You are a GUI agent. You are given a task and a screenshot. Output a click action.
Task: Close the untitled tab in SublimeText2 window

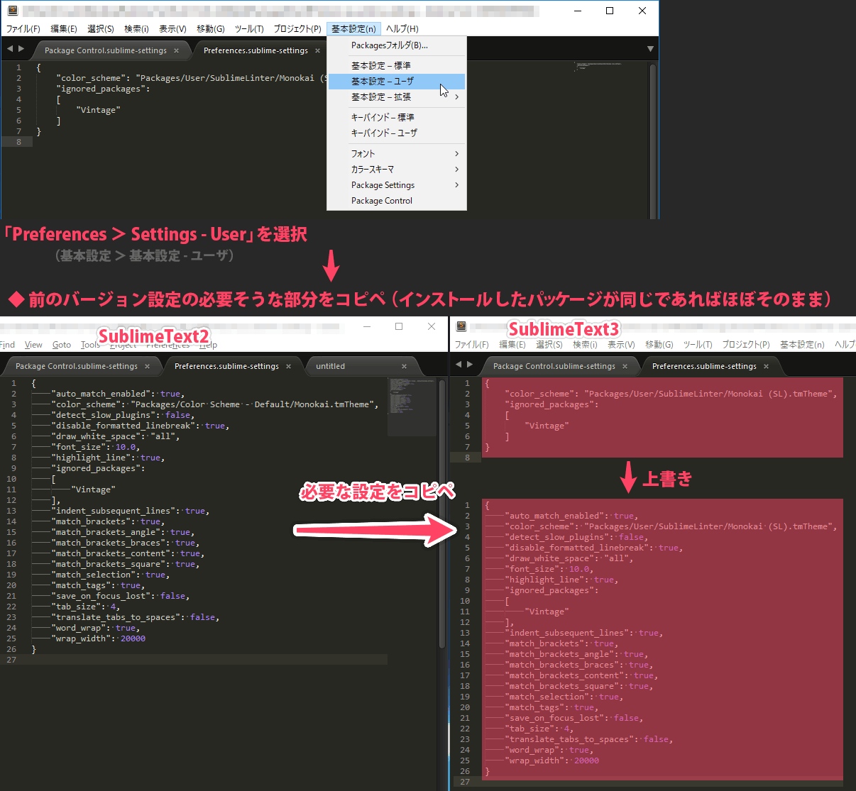click(x=404, y=366)
